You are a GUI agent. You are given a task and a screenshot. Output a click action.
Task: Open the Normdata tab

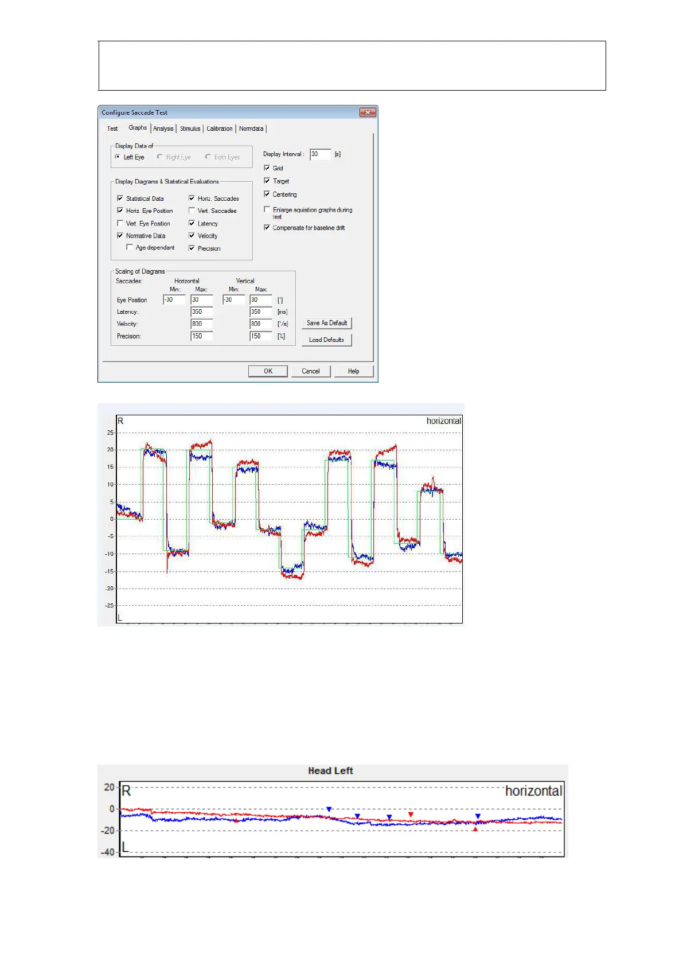[251, 129]
